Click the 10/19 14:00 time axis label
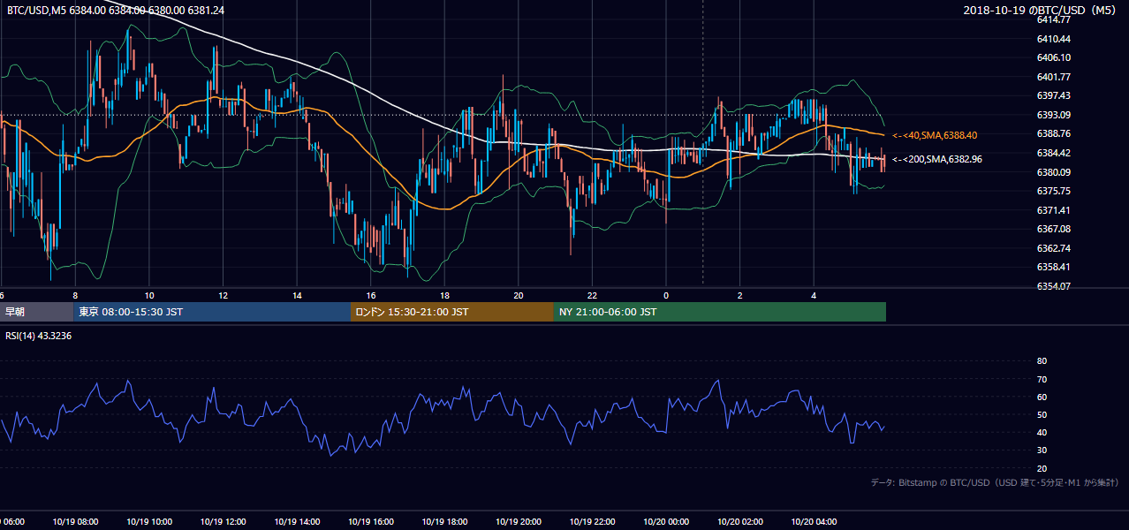This screenshot has width=1129, height=530. (297, 522)
